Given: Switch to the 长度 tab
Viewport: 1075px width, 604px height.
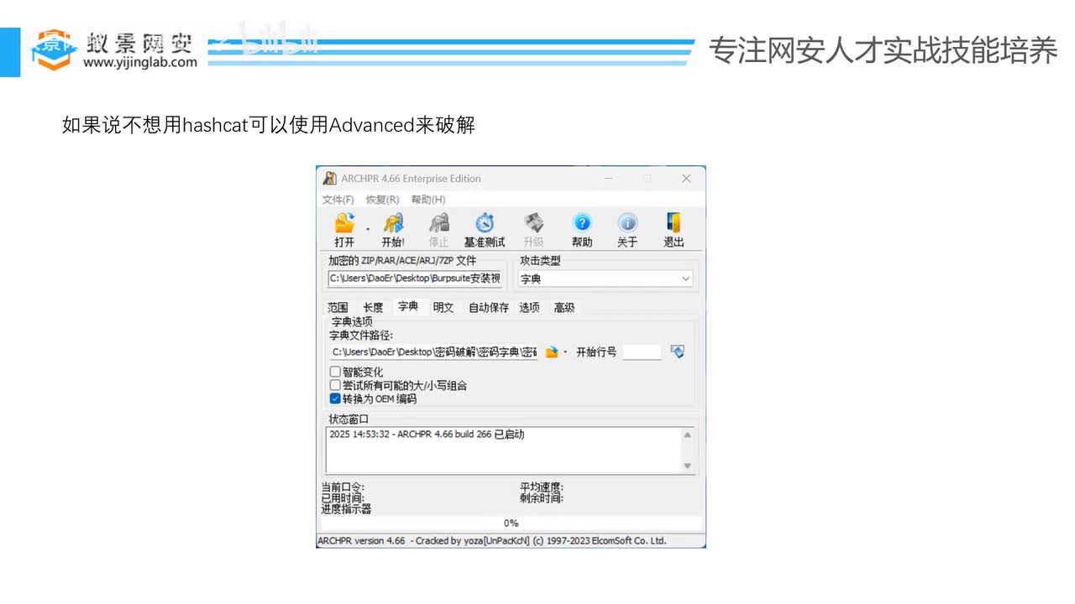Looking at the screenshot, I should point(373,308).
